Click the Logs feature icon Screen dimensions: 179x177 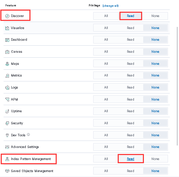(x=7, y=87)
